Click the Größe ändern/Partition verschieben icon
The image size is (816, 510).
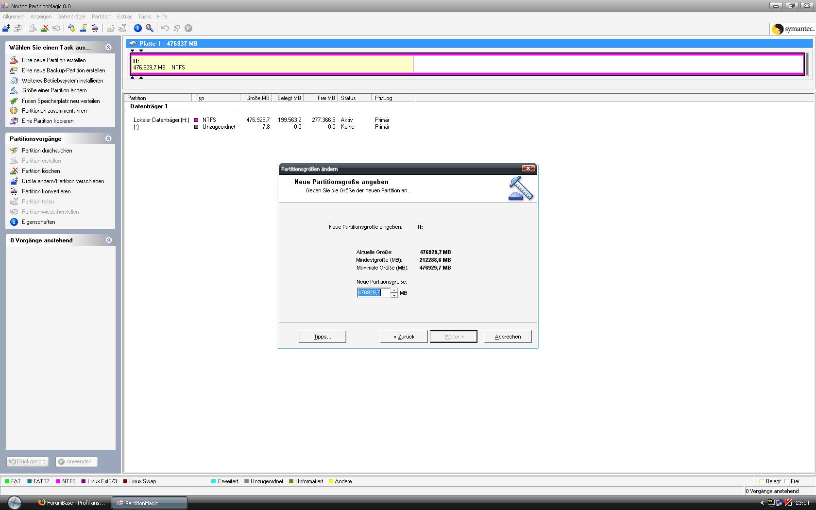click(x=14, y=181)
